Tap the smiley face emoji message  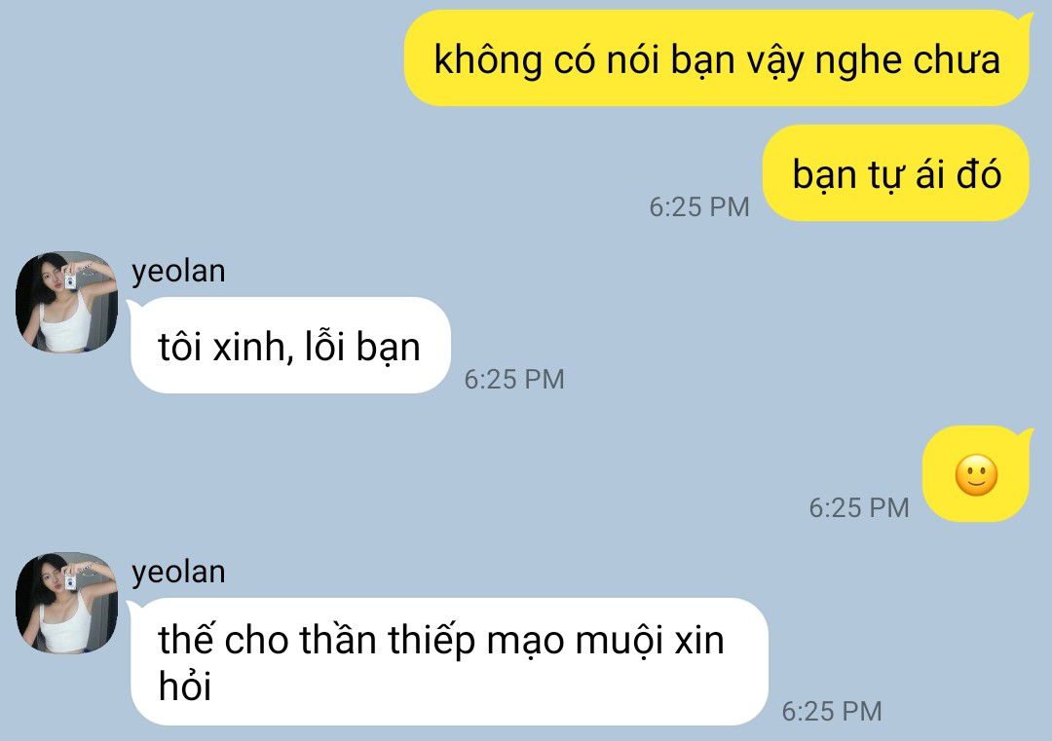click(x=976, y=475)
